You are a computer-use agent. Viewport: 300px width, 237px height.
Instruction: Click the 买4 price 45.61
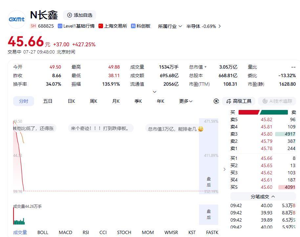(266, 180)
